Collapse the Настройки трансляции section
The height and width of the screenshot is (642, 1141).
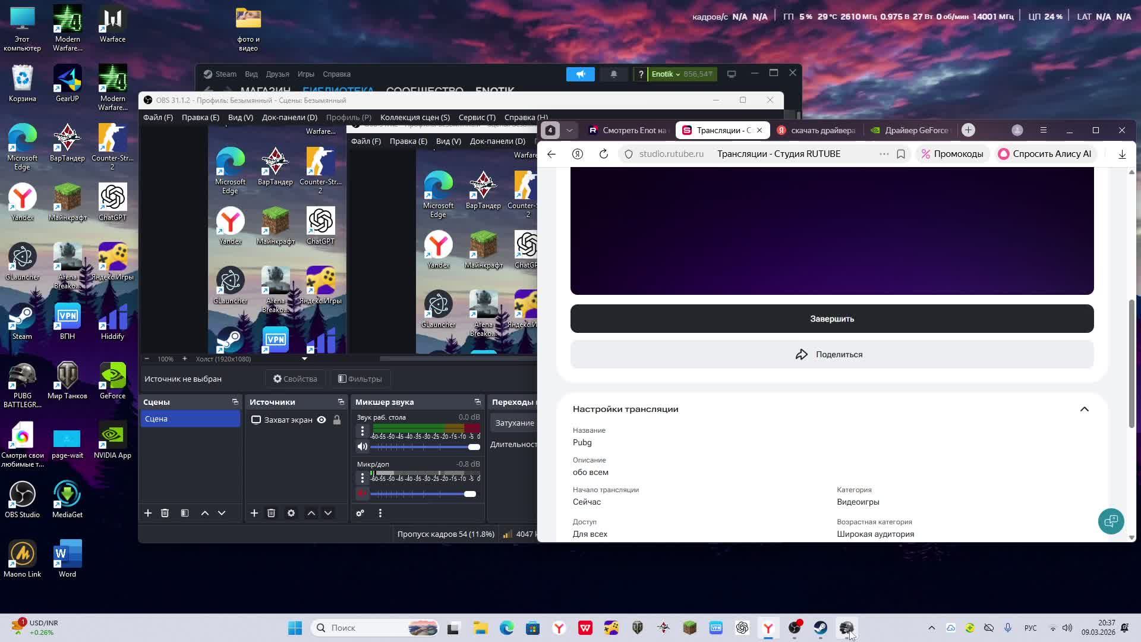tap(1084, 409)
